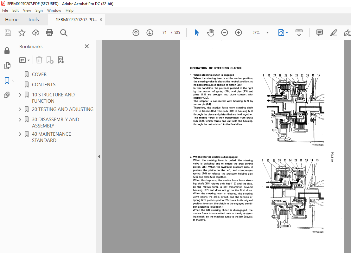Screen dimensions: 351x253
Task: Click the total pages 585 label
Action: pos(177,33)
